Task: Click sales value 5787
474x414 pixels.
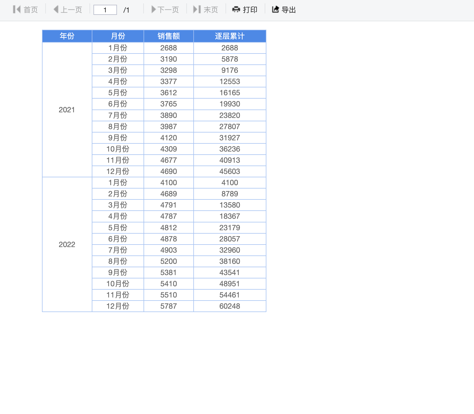Action: pyautogui.click(x=169, y=306)
